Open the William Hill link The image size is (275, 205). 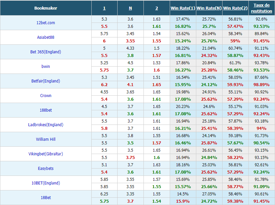click(x=46, y=139)
